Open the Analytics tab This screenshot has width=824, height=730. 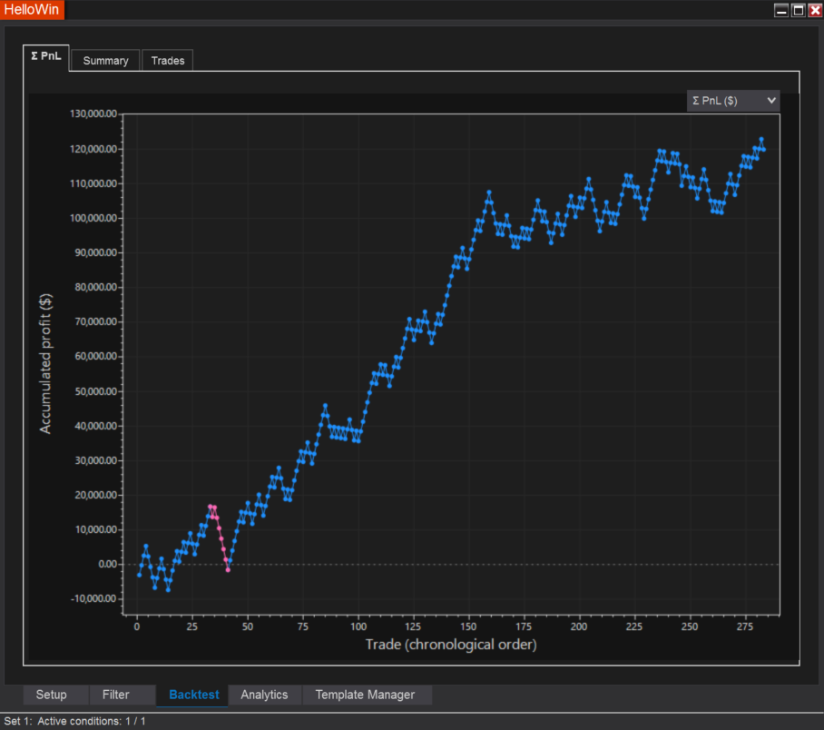click(264, 694)
